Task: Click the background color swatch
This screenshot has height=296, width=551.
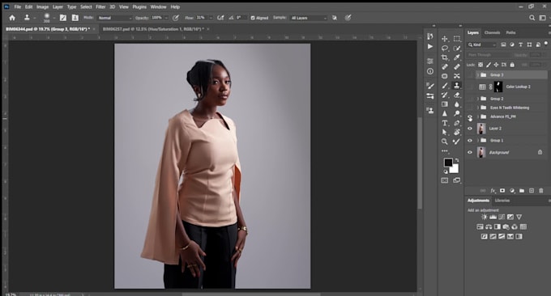Action: (455, 169)
